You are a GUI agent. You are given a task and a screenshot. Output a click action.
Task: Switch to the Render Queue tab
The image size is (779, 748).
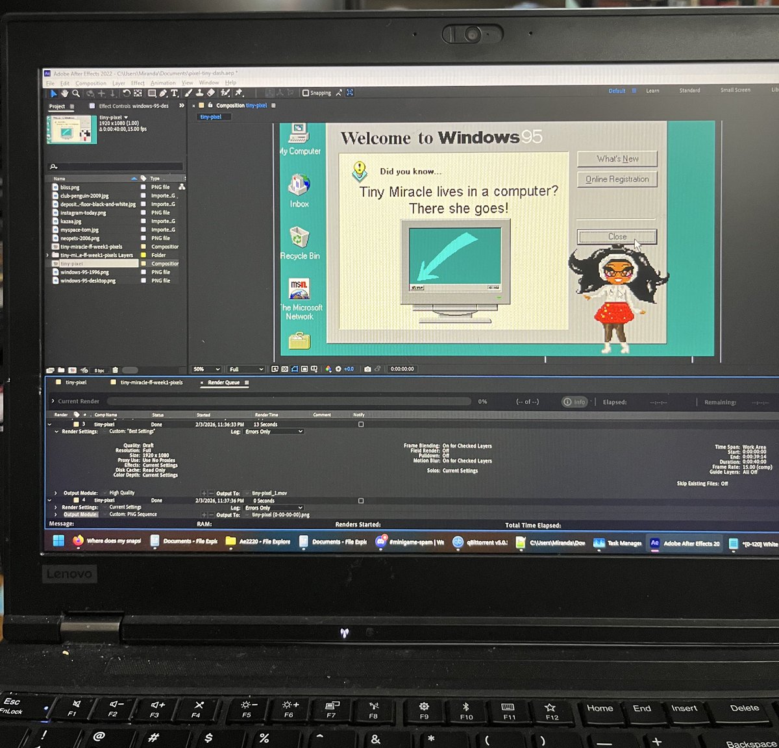coord(224,382)
